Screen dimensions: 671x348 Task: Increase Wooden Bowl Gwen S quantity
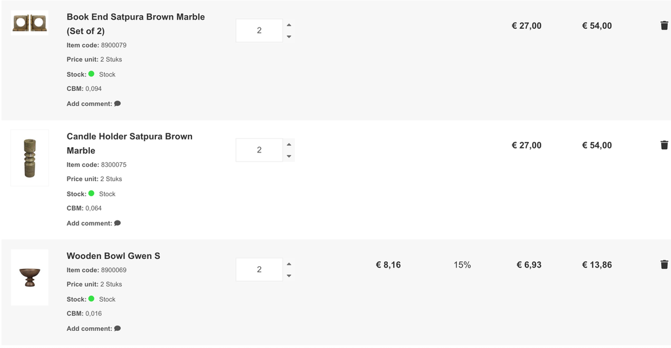pyautogui.click(x=289, y=264)
